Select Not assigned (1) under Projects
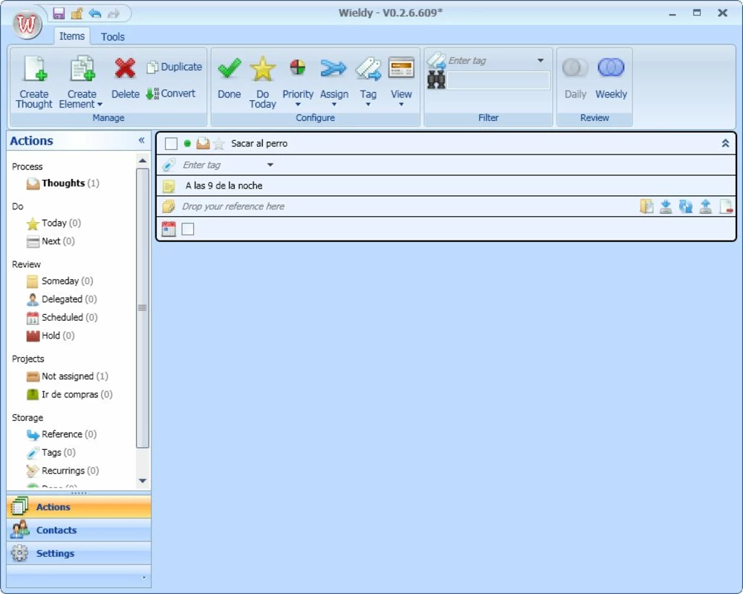This screenshot has width=743, height=594. (68, 376)
